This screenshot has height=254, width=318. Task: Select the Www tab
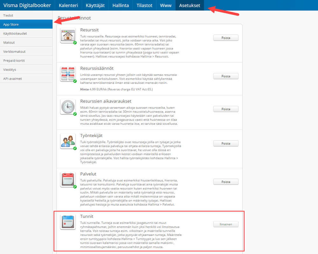(x=166, y=5)
